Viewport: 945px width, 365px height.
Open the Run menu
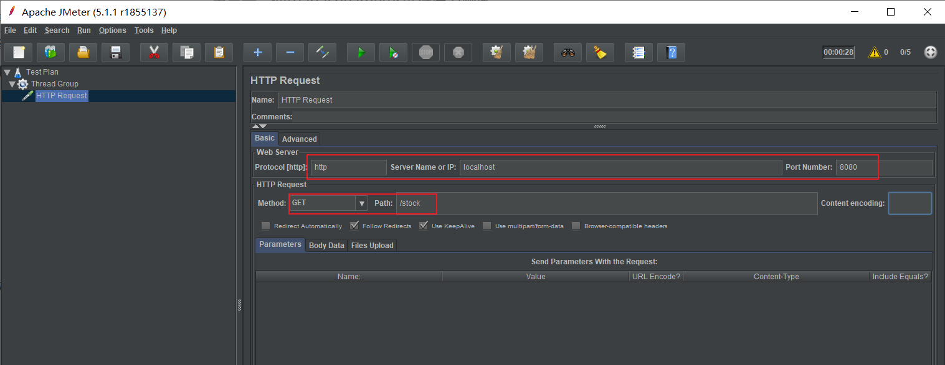point(84,30)
